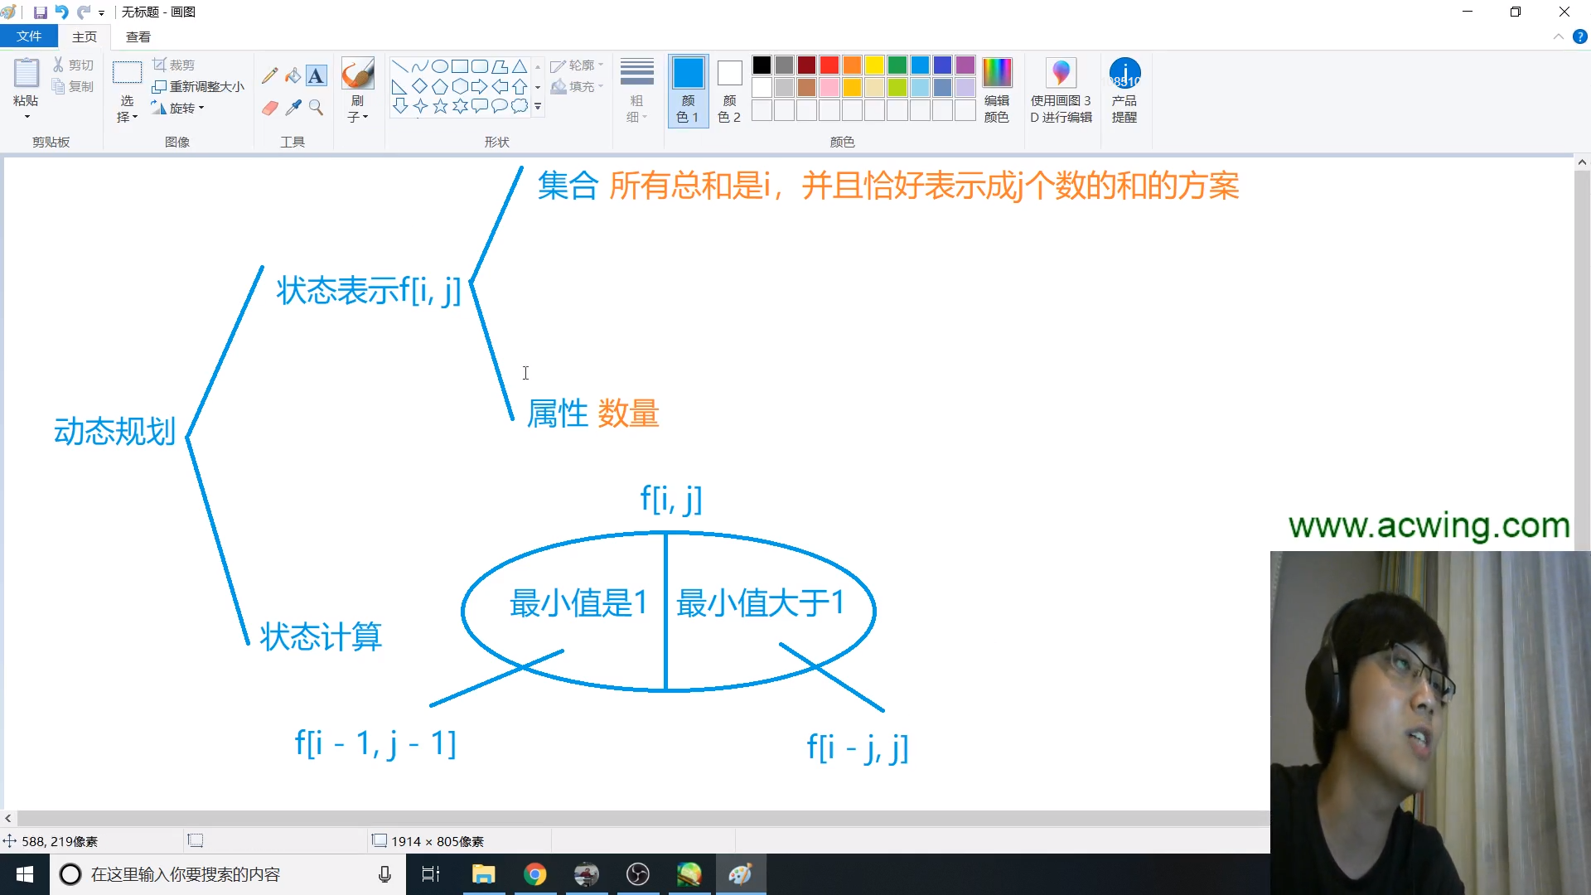The height and width of the screenshot is (895, 1591).
Task: Click the Cortana microphone icon
Action: coord(384,874)
